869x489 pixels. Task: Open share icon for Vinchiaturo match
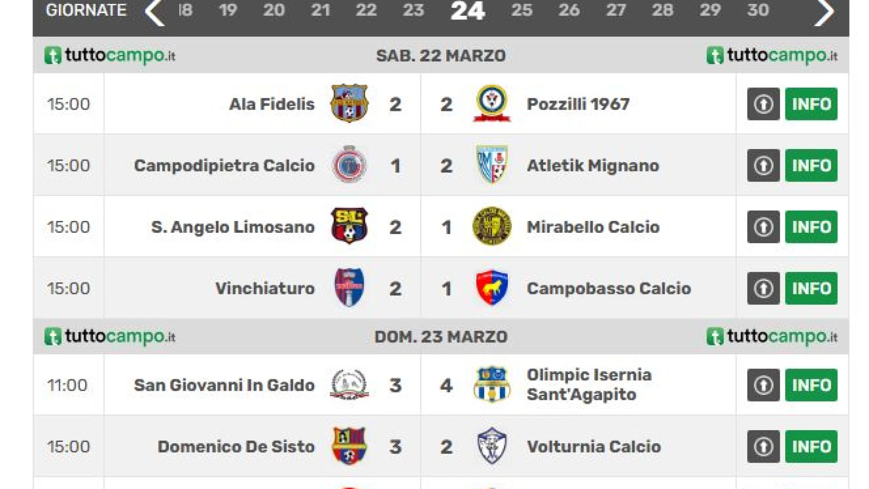click(x=763, y=288)
